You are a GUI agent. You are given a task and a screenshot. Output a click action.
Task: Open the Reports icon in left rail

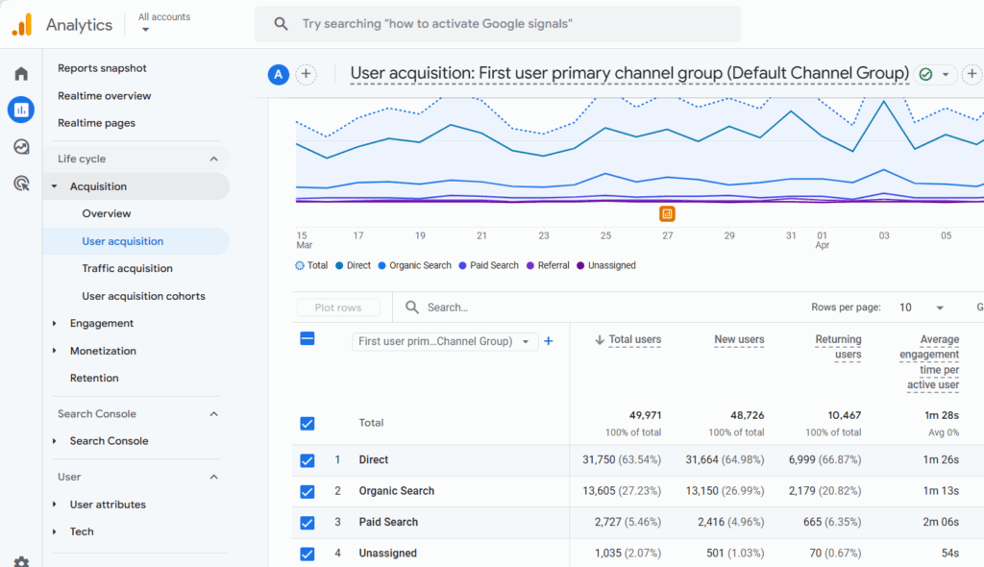(21, 111)
